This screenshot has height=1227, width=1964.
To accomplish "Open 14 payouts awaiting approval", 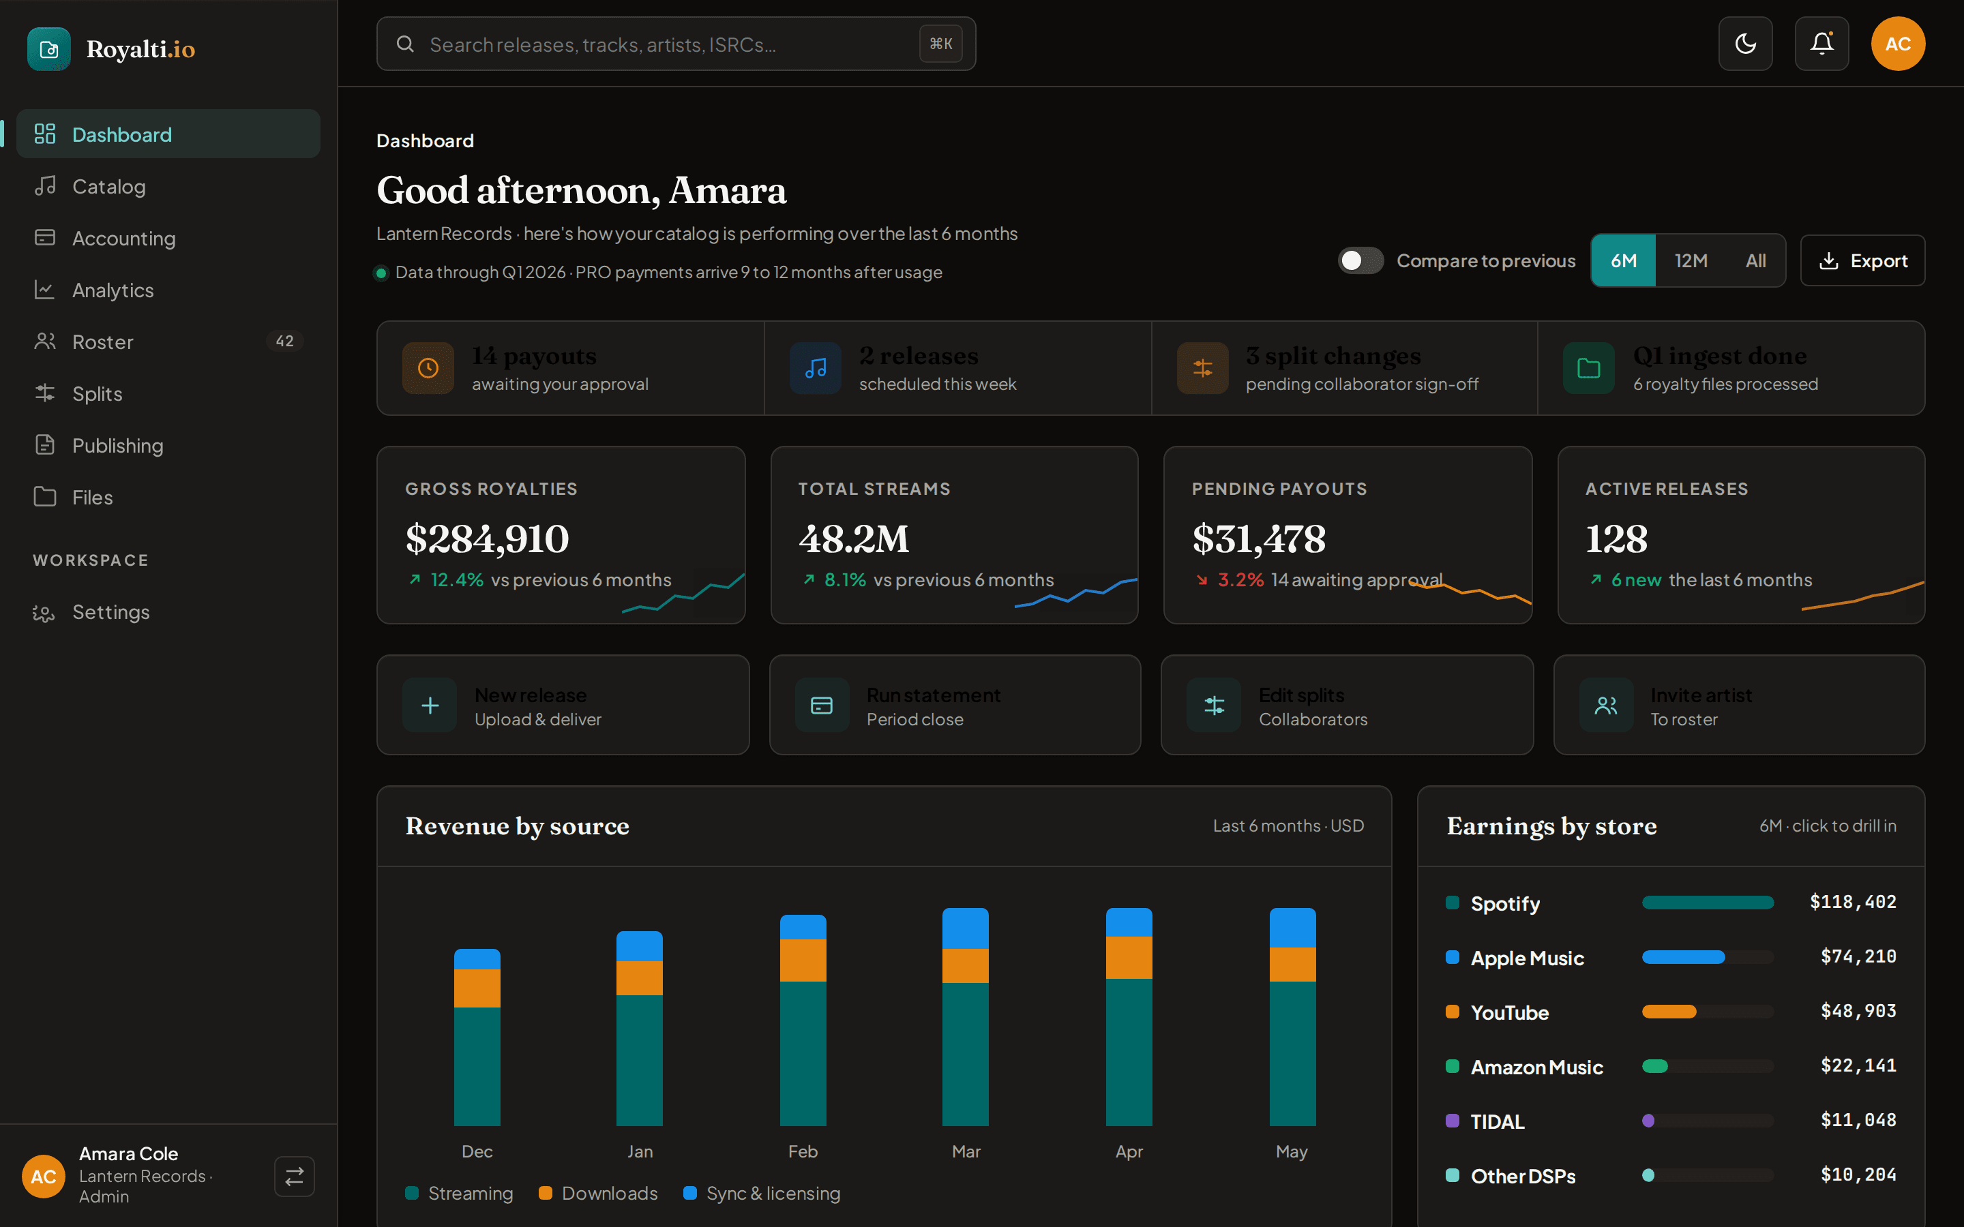I will coord(571,368).
